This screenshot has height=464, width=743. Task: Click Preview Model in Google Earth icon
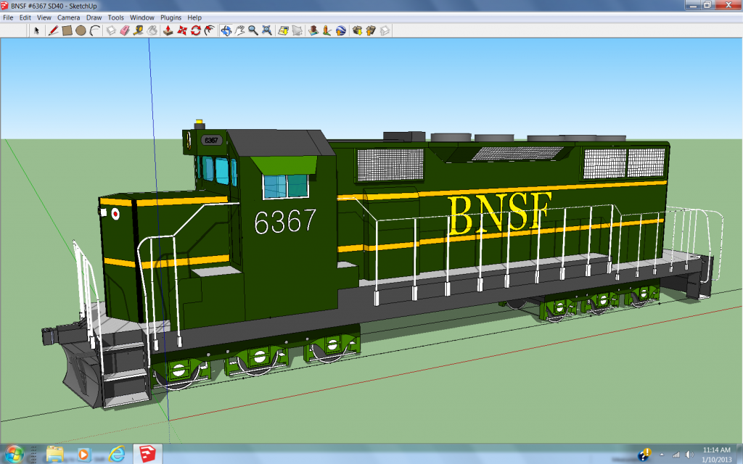pos(341,30)
